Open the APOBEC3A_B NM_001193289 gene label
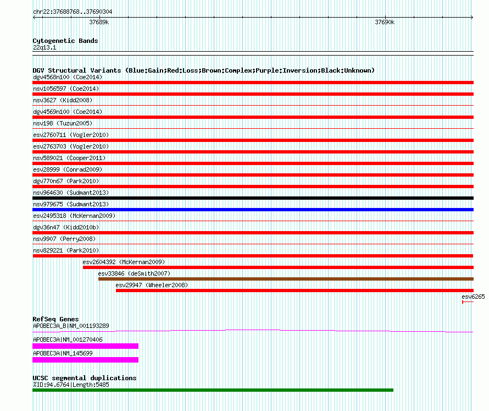 [71, 326]
